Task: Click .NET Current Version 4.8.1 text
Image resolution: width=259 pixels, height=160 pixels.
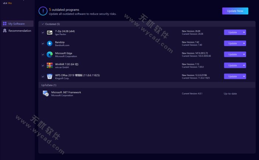Action: pos(192,93)
